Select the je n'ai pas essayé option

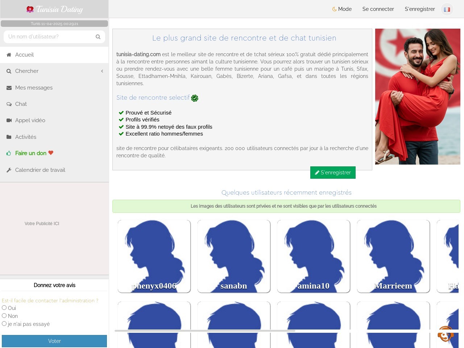(x=4, y=323)
